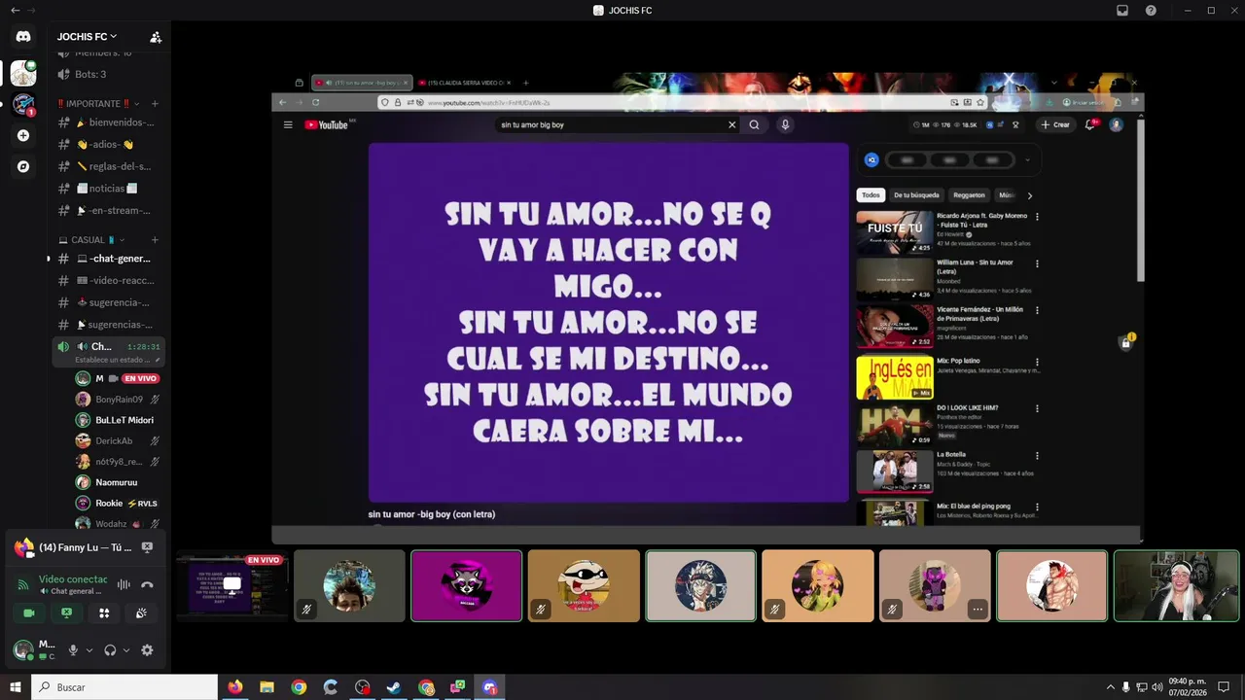Open the bienvenidos text channel
Image resolution: width=1245 pixels, height=700 pixels.
pyautogui.click(x=107, y=122)
